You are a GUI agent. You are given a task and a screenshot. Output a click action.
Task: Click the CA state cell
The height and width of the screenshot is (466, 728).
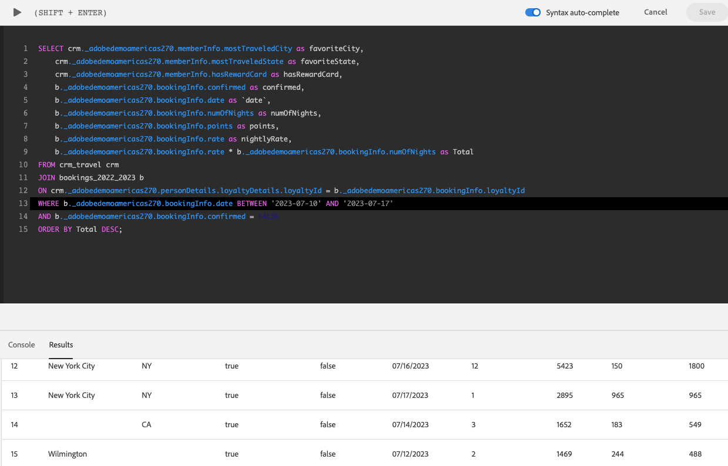[x=147, y=424]
